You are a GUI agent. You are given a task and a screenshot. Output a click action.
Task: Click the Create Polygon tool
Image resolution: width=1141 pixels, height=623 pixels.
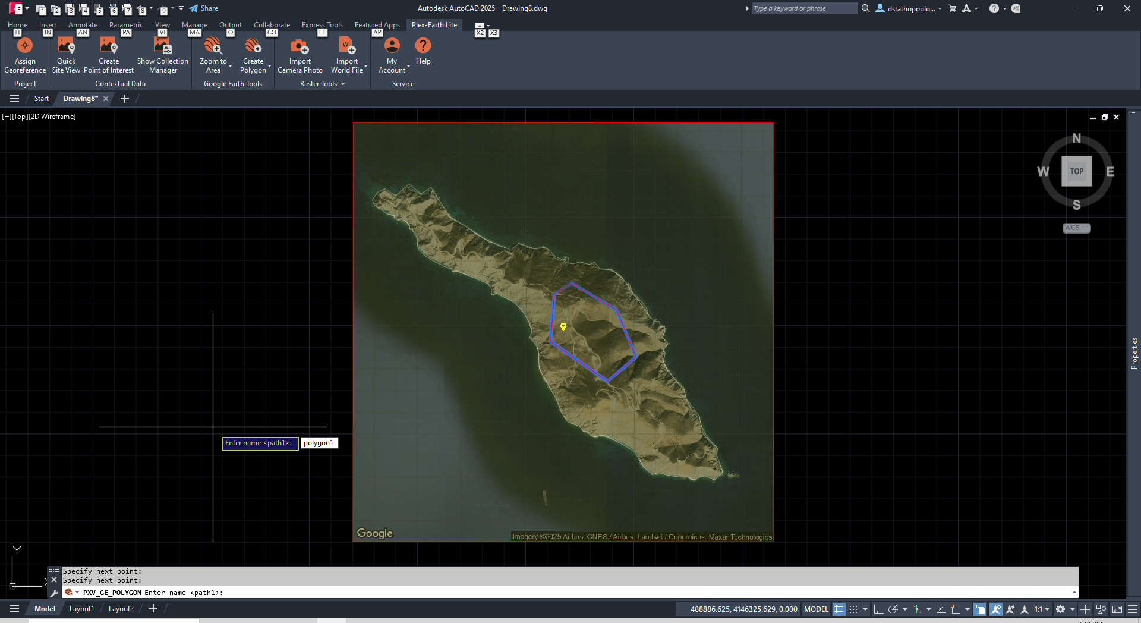coord(253,55)
